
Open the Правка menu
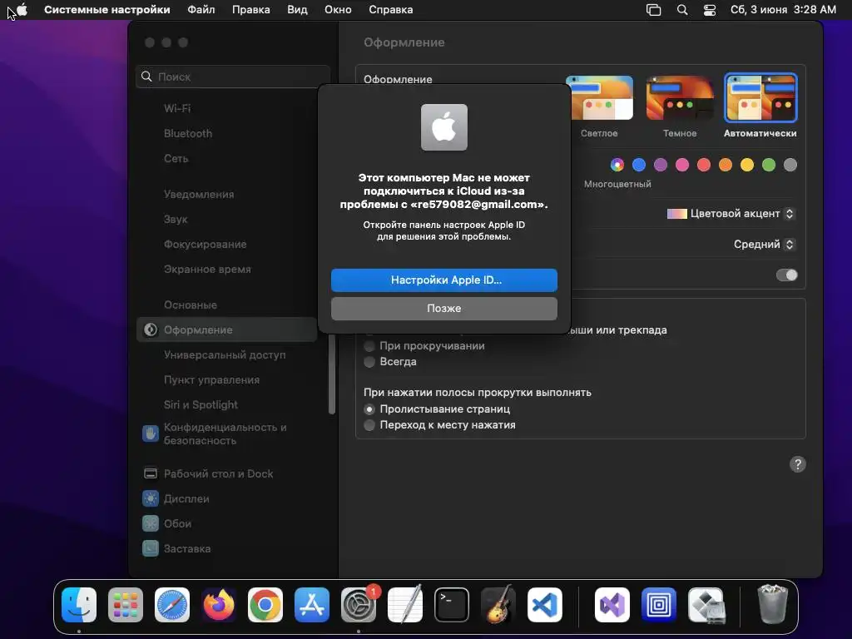tap(251, 10)
